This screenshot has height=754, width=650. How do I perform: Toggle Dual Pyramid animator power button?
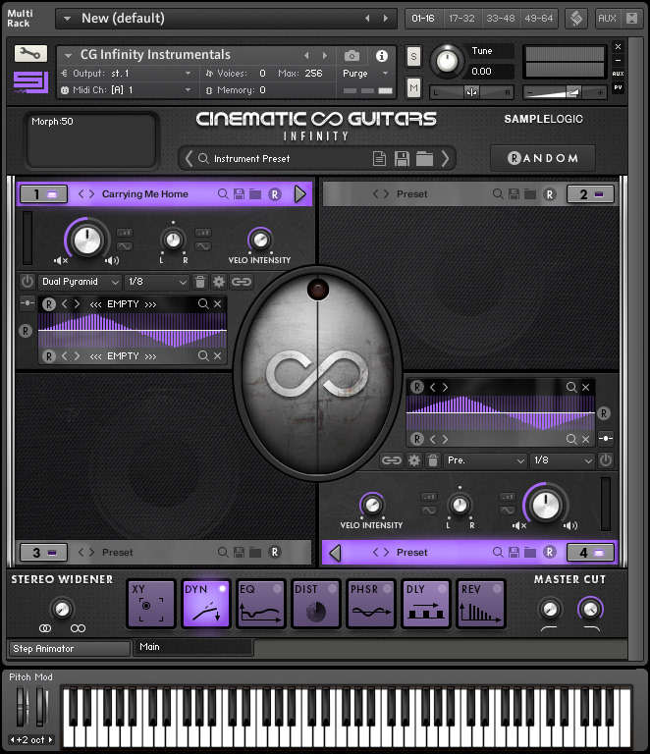[x=27, y=282]
